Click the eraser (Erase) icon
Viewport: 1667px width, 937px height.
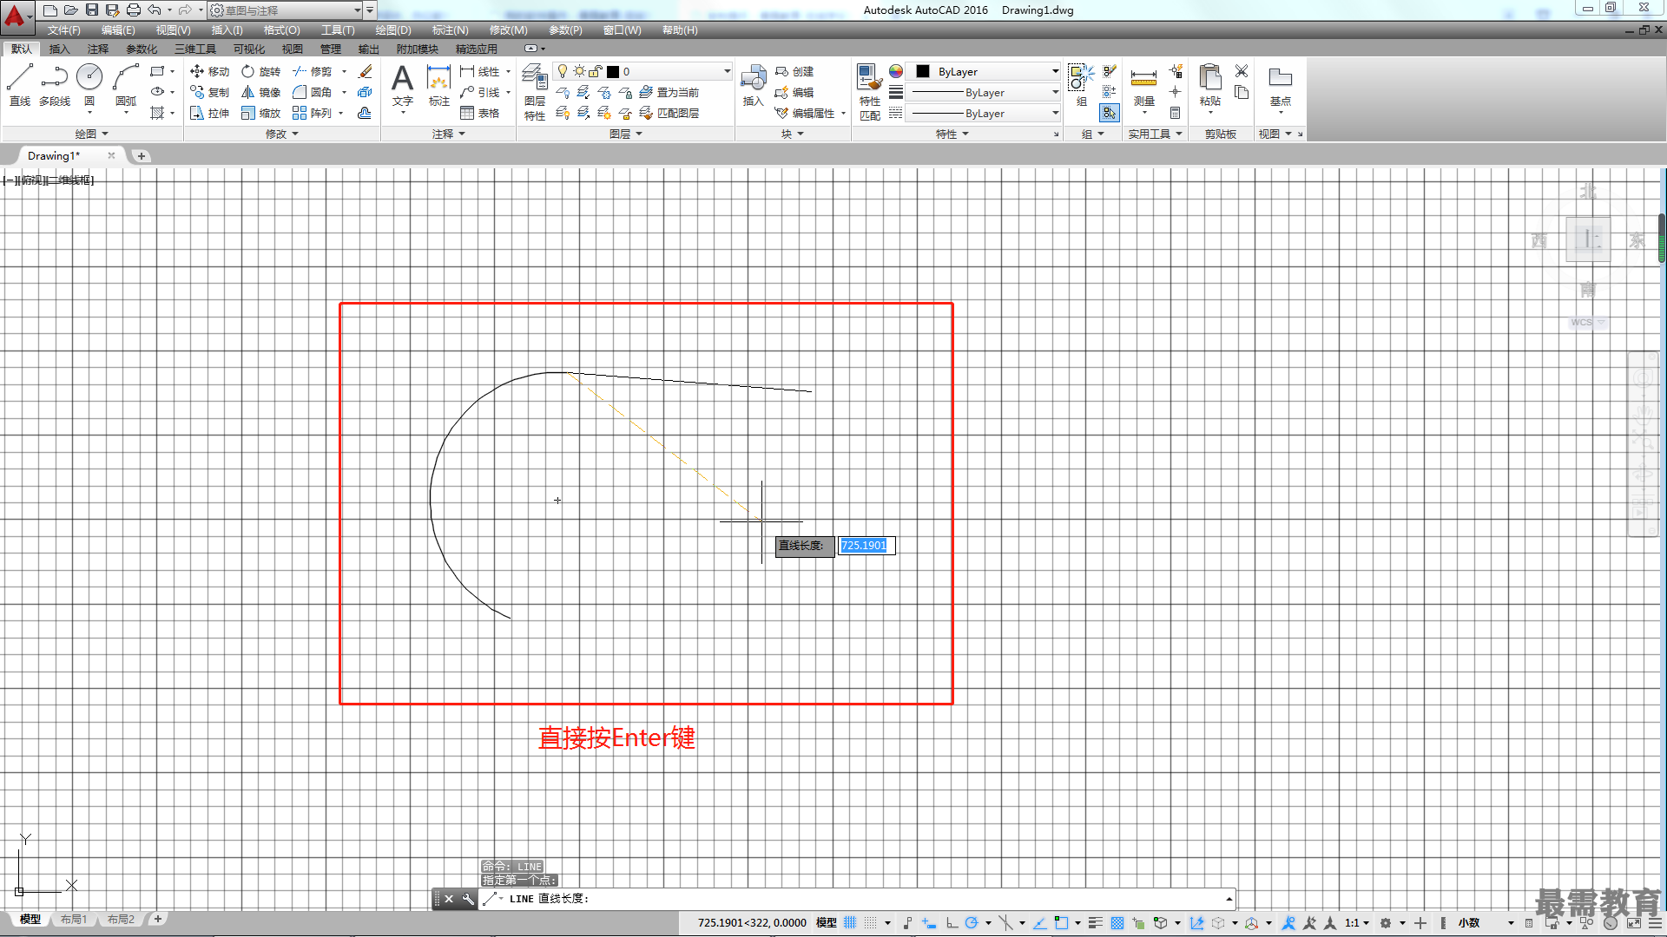(x=366, y=71)
